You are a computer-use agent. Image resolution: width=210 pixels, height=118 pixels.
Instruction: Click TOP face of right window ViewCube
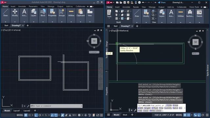click(x=196, y=42)
